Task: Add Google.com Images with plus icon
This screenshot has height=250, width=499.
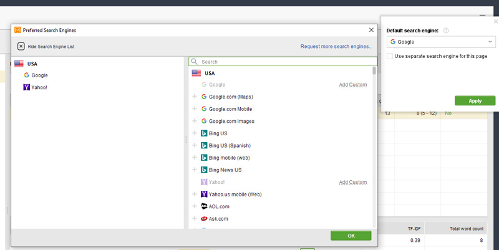Action: pos(195,121)
